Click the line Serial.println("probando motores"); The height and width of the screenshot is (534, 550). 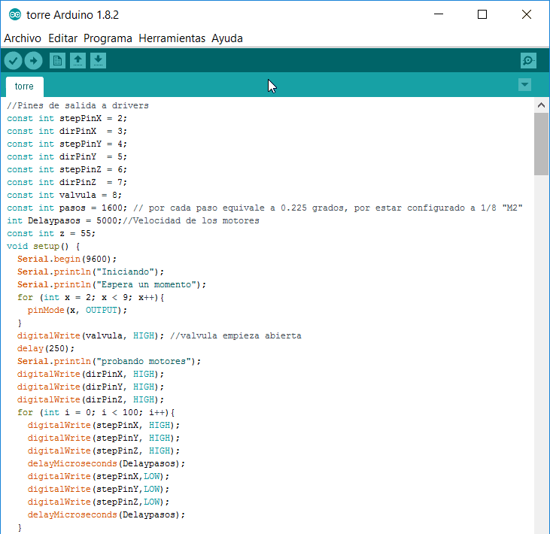click(x=109, y=361)
